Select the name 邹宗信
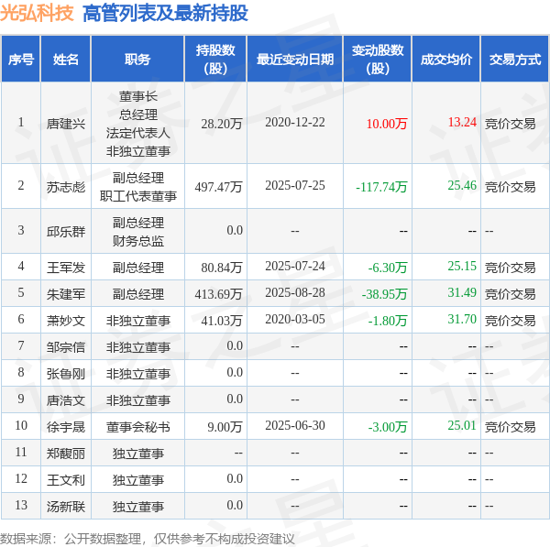 66,347
